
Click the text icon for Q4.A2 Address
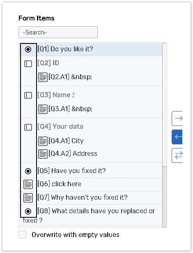(x=43, y=154)
